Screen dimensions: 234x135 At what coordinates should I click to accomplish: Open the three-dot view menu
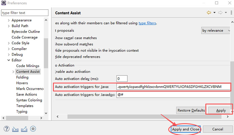(x=231, y=13)
